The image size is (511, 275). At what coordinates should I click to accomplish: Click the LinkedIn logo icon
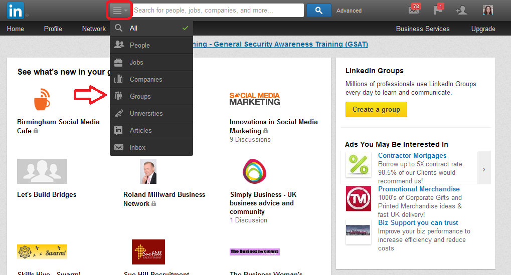(15, 11)
